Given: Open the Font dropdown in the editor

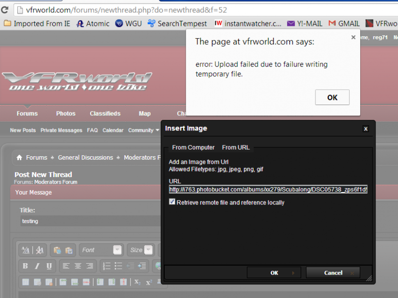Looking at the screenshot, I should tap(101, 250).
